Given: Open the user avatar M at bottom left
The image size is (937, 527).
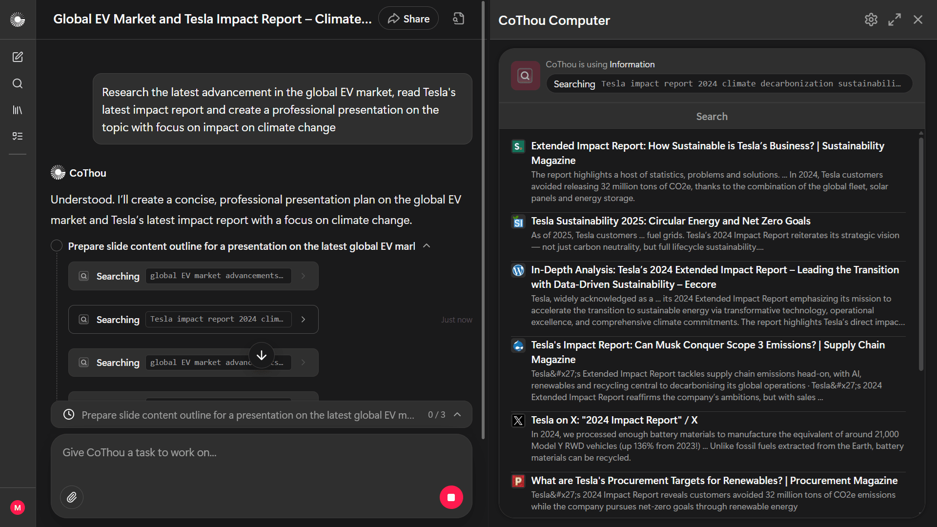Looking at the screenshot, I should [18, 507].
